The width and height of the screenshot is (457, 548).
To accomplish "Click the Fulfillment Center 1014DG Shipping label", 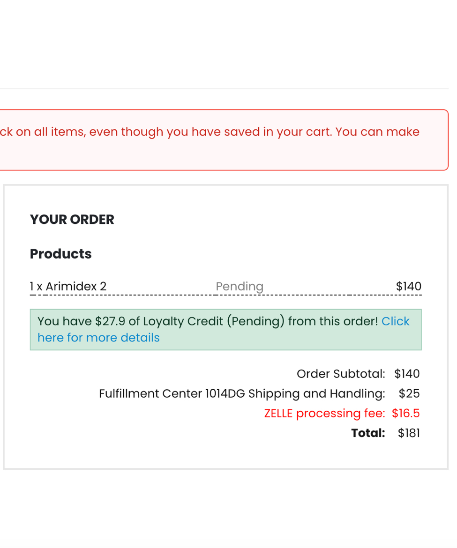I will click(x=242, y=393).
